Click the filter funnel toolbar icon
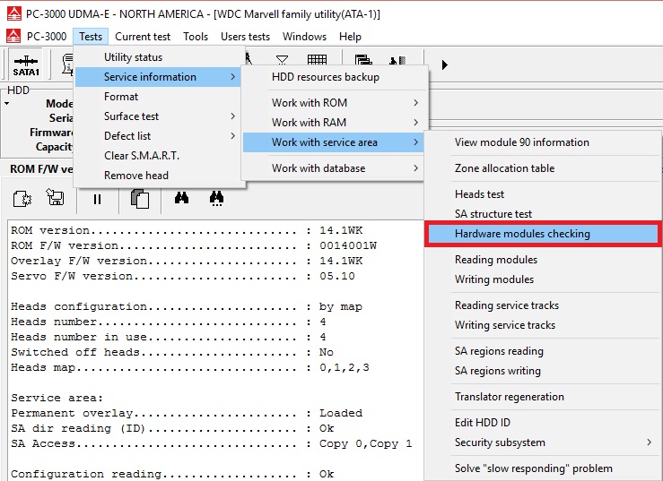This screenshot has height=481, width=663. (282, 59)
